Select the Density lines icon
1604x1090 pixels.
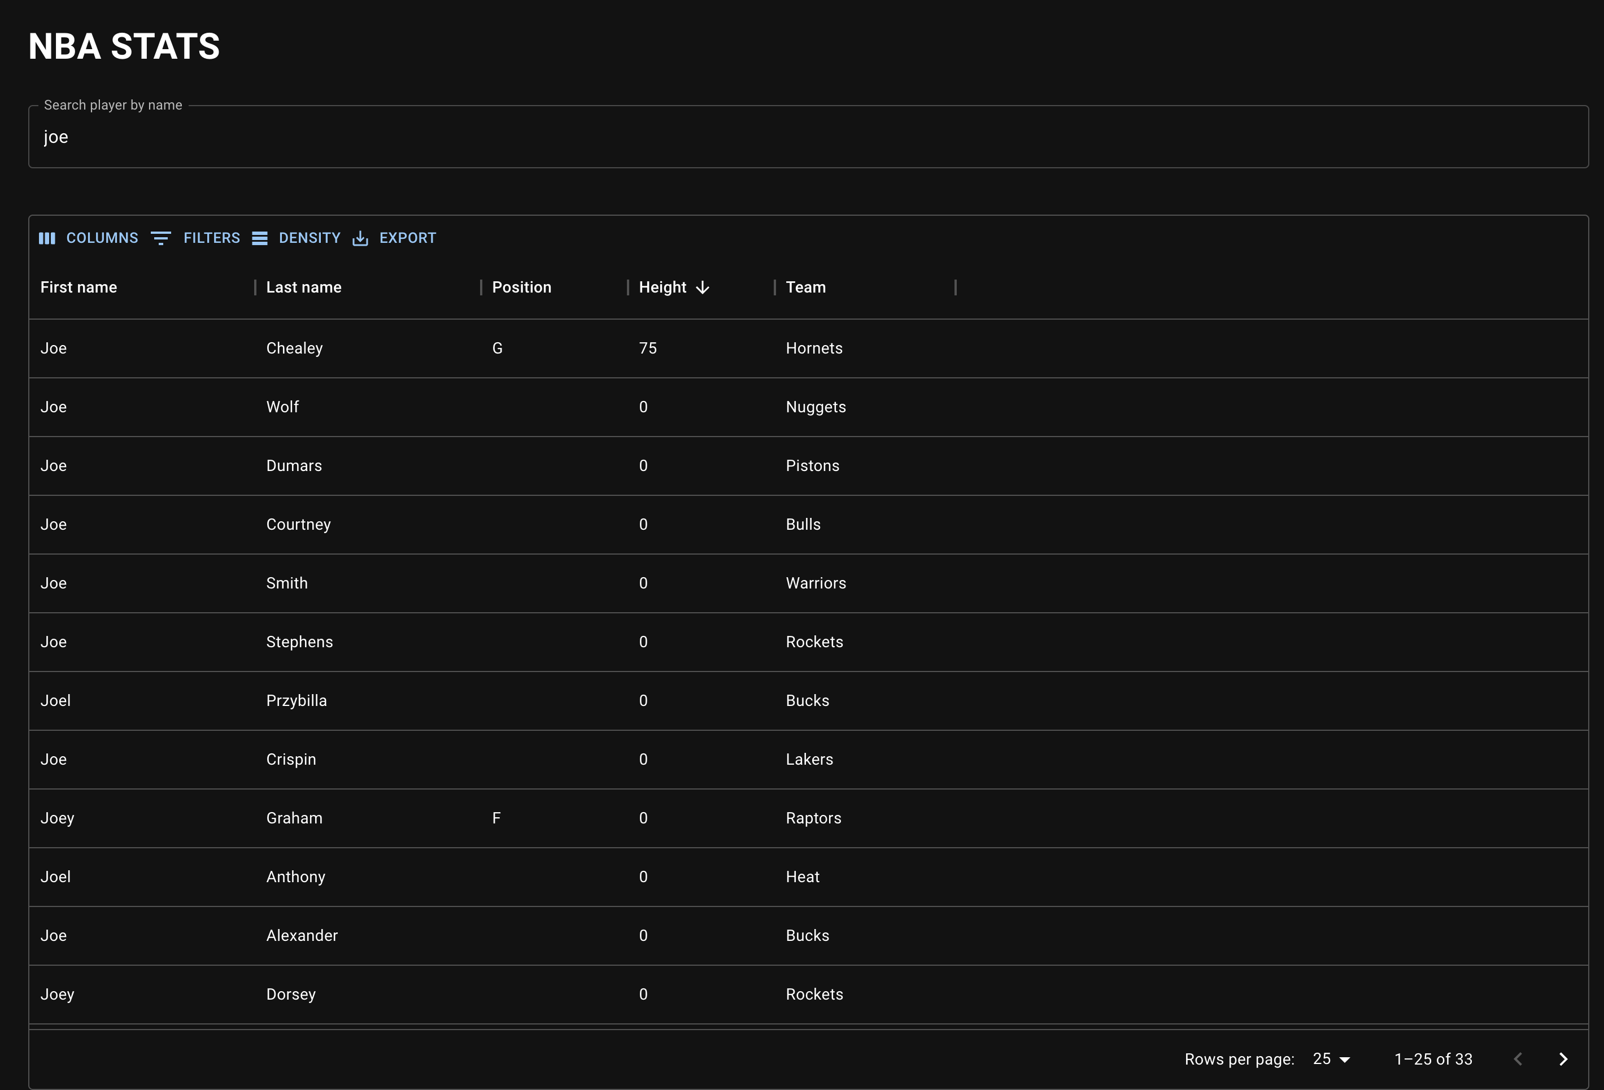[260, 237]
